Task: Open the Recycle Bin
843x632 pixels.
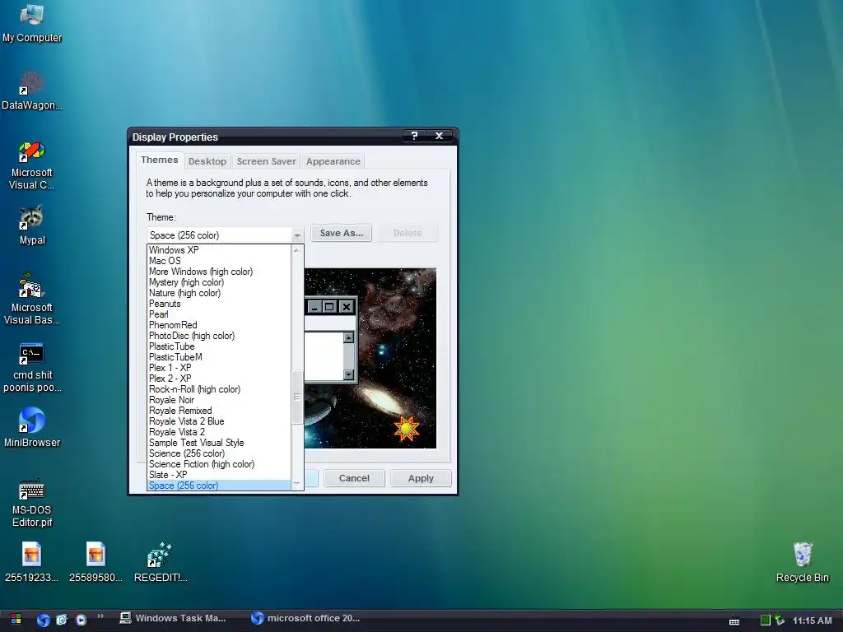Action: [802, 562]
